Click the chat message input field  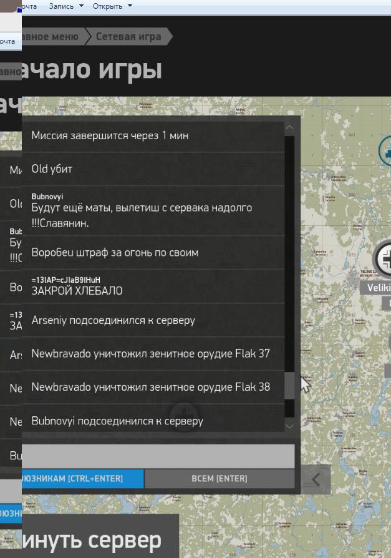[x=158, y=456]
